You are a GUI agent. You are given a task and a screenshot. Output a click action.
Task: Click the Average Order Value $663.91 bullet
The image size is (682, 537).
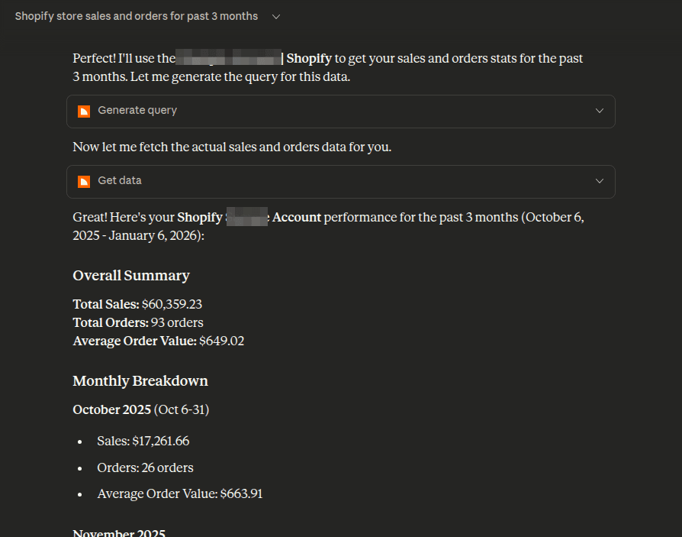tap(180, 494)
